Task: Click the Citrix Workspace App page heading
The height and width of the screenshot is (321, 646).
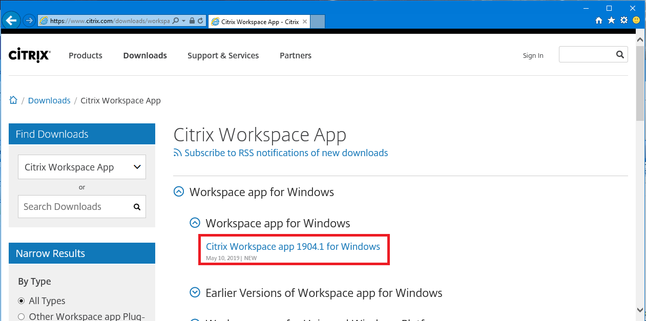Action: pyautogui.click(x=260, y=135)
